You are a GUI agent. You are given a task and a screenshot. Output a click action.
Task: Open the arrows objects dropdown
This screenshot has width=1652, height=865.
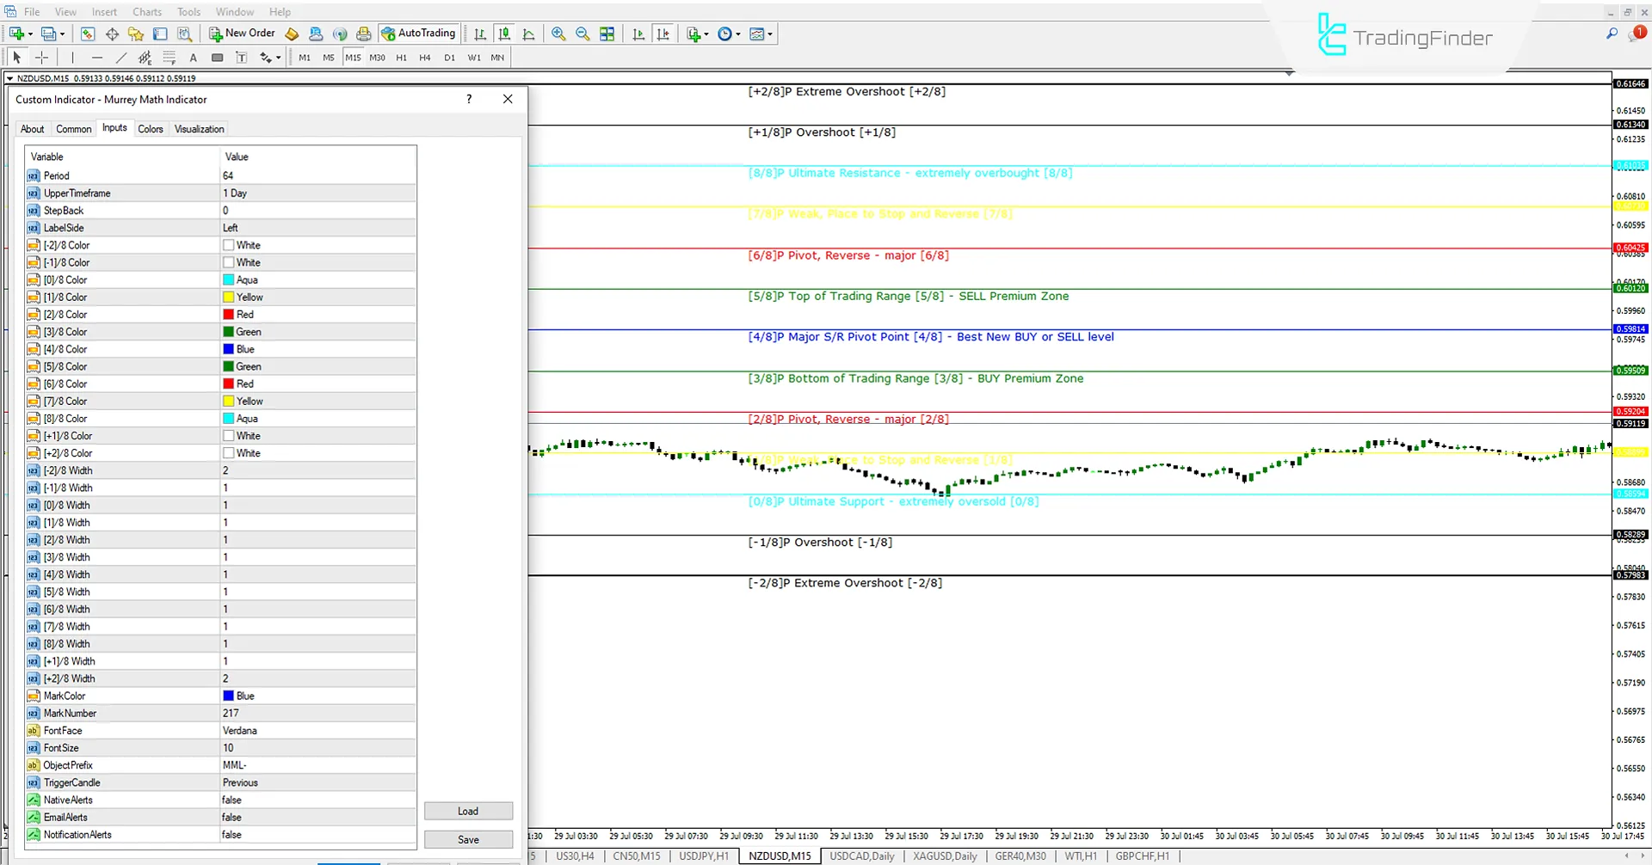click(x=269, y=58)
